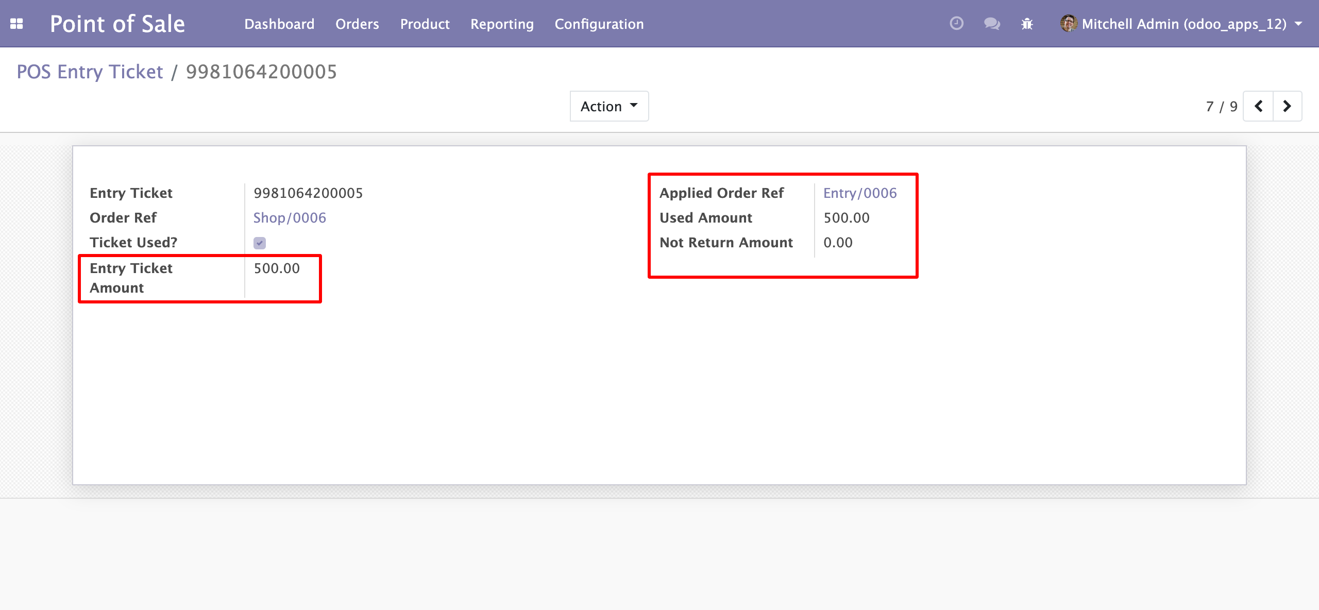Open the apps grid menu icon

(x=16, y=24)
